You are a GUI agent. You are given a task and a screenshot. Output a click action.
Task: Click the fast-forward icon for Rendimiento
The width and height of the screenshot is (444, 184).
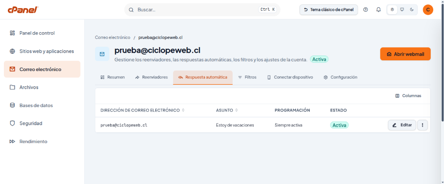tap(12, 141)
